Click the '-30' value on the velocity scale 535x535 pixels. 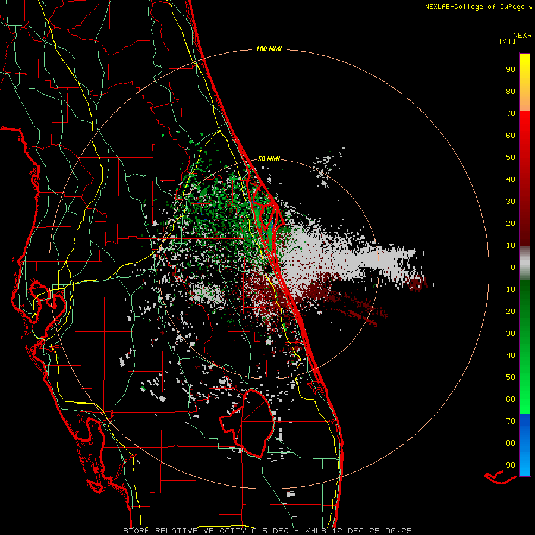click(x=508, y=333)
